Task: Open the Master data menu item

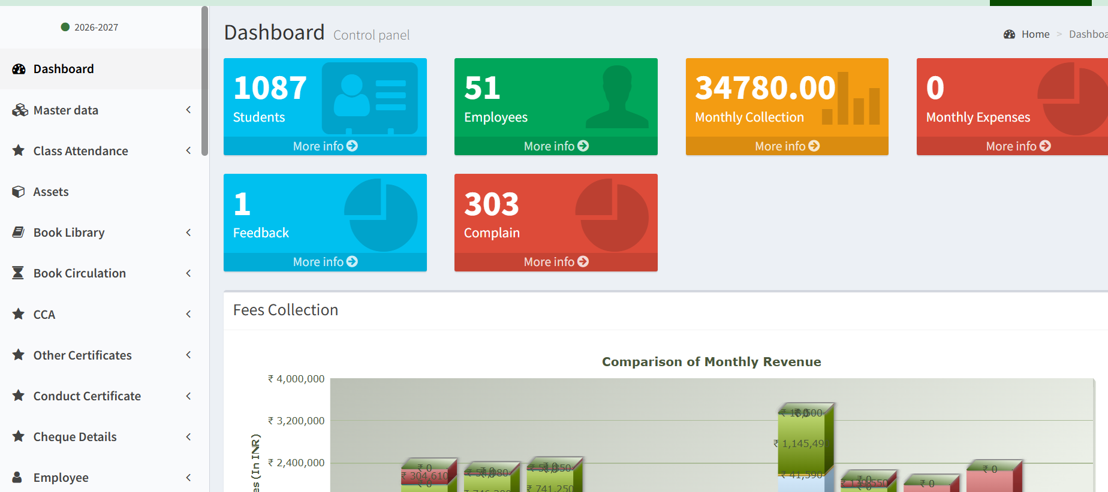Action: [x=101, y=110]
